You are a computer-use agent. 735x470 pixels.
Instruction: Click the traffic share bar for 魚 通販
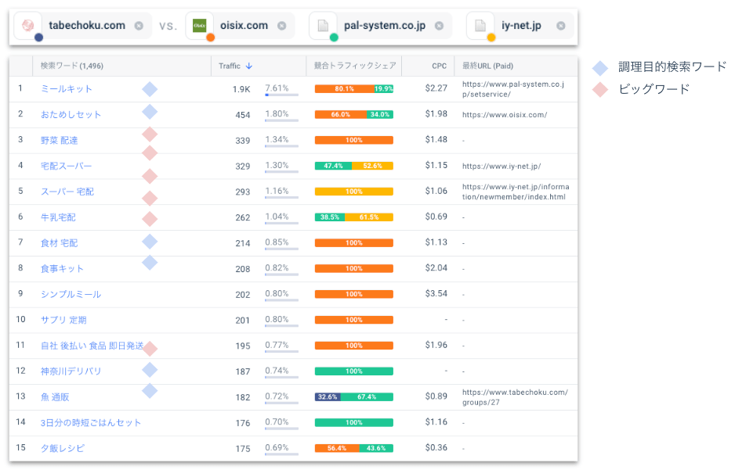[353, 397]
